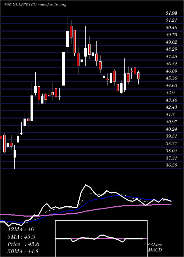The height and width of the screenshot is (257, 184).
Task: Select the 47.55 price axis label
Action: [171, 57]
